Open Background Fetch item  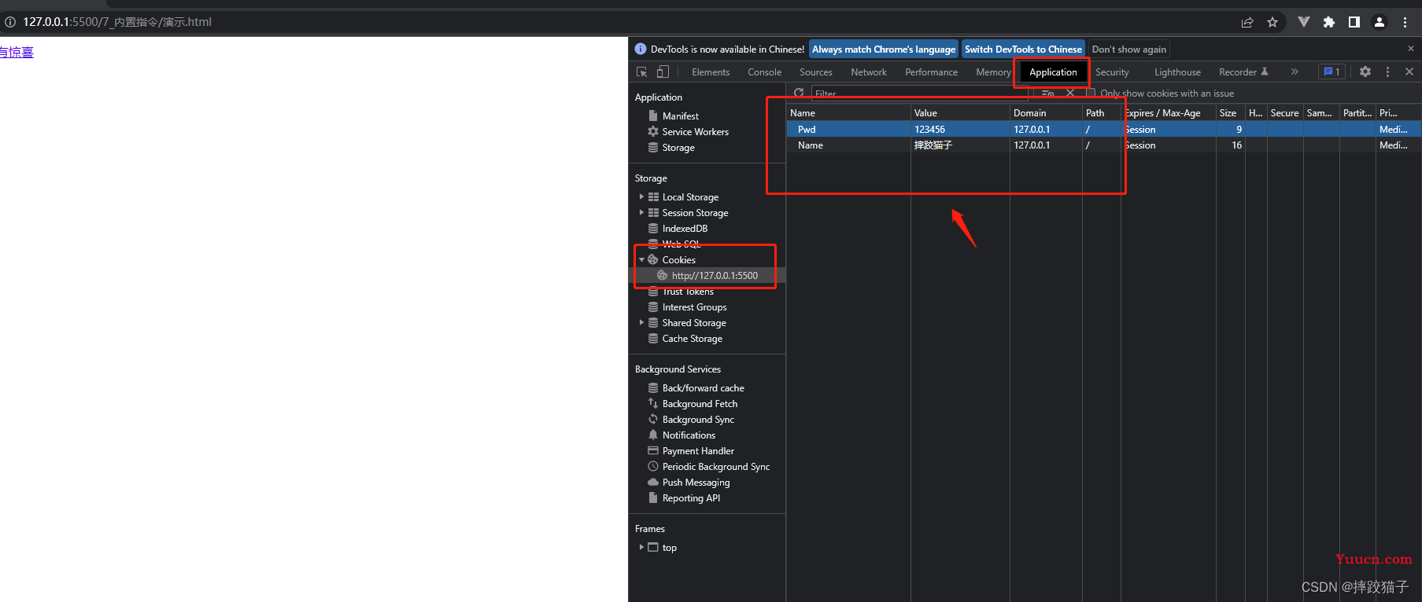coord(700,403)
